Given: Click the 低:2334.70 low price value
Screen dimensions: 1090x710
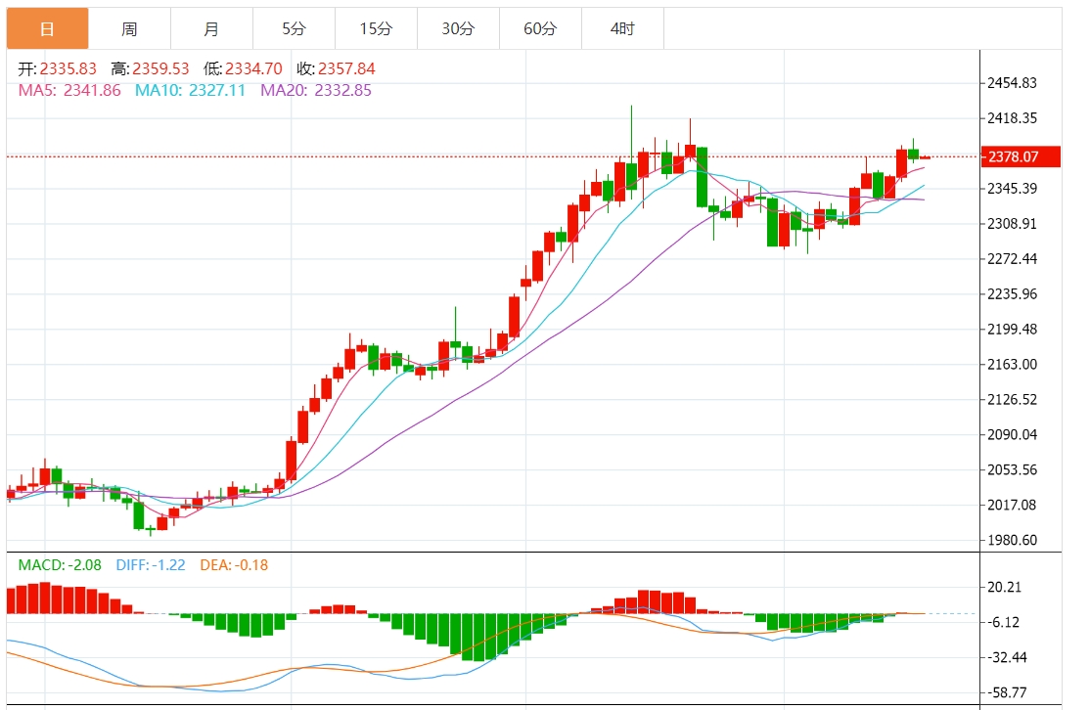Looking at the screenshot, I should (243, 68).
